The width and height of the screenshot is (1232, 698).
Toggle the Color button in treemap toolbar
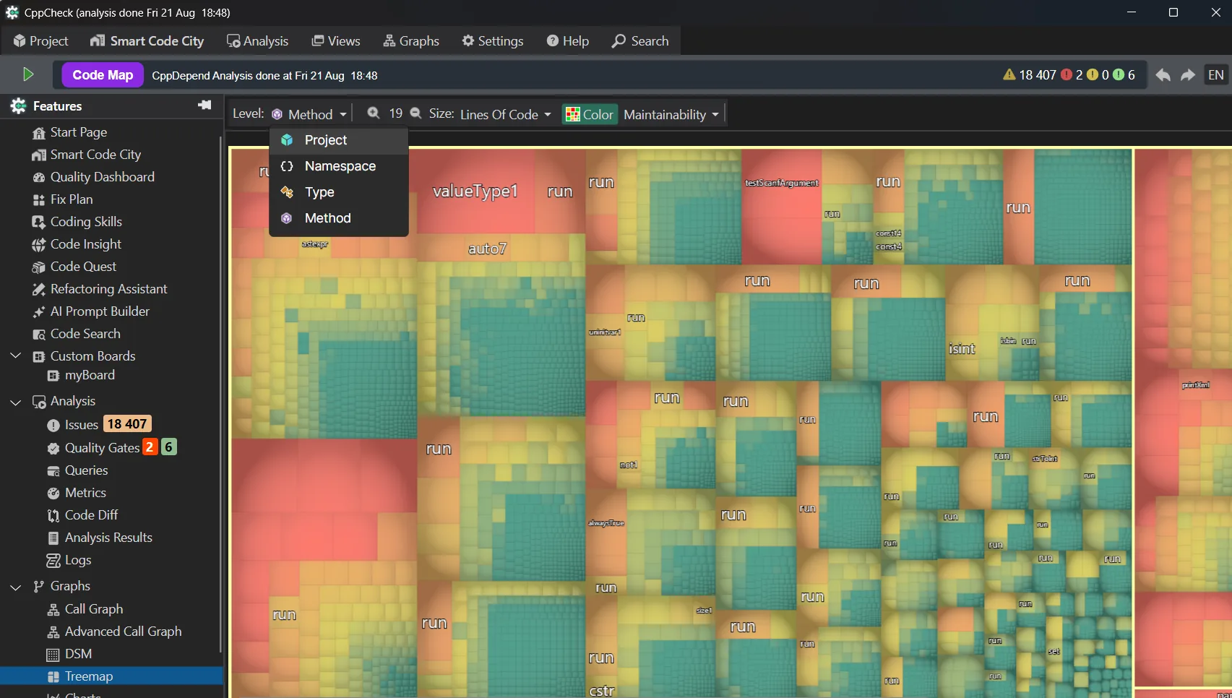(590, 114)
